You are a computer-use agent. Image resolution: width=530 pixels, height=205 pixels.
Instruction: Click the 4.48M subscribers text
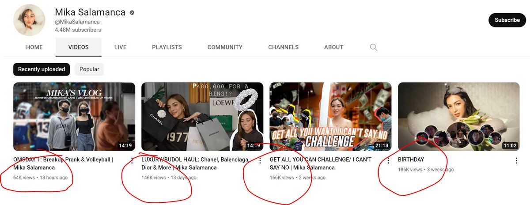click(x=78, y=30)
